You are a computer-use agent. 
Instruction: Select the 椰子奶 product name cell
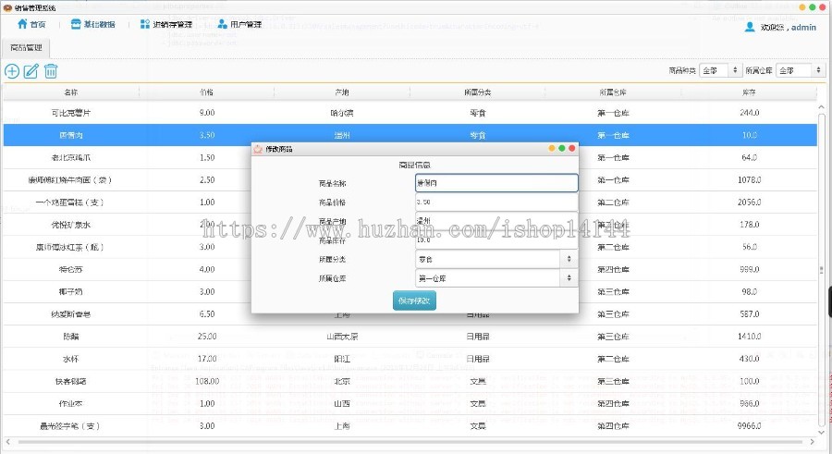tap(71, 291)
